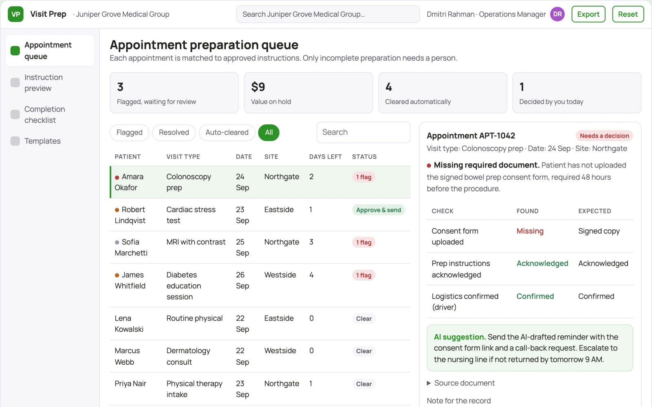This screenshot has height=407, width=652.
Task: Click Clear status for Marcus Webb
Action: pyautogui.click(x=364, y=351)
